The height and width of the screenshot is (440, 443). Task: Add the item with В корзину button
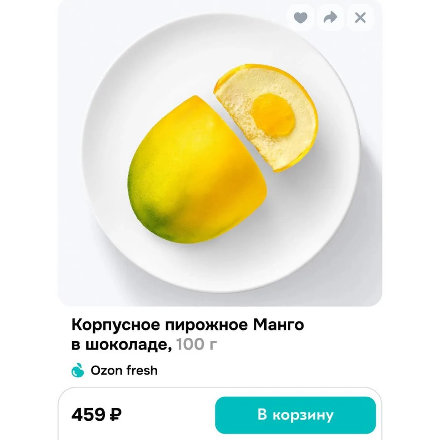295,415
